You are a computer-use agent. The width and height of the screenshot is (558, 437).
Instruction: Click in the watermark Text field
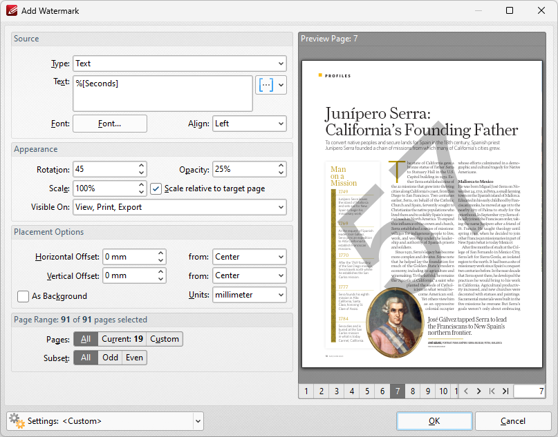pos(162,93)
